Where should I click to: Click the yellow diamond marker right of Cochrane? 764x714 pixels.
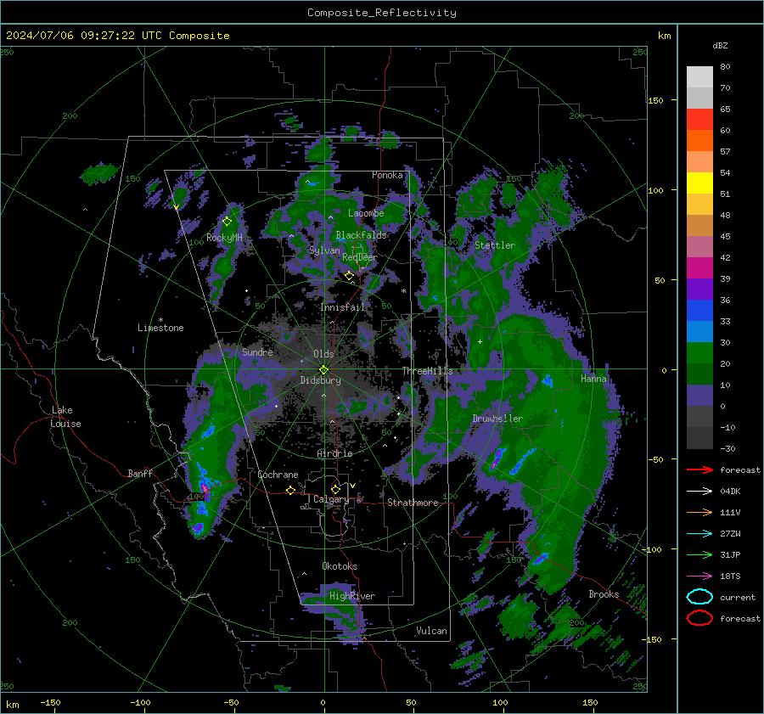tap(290, 491)
